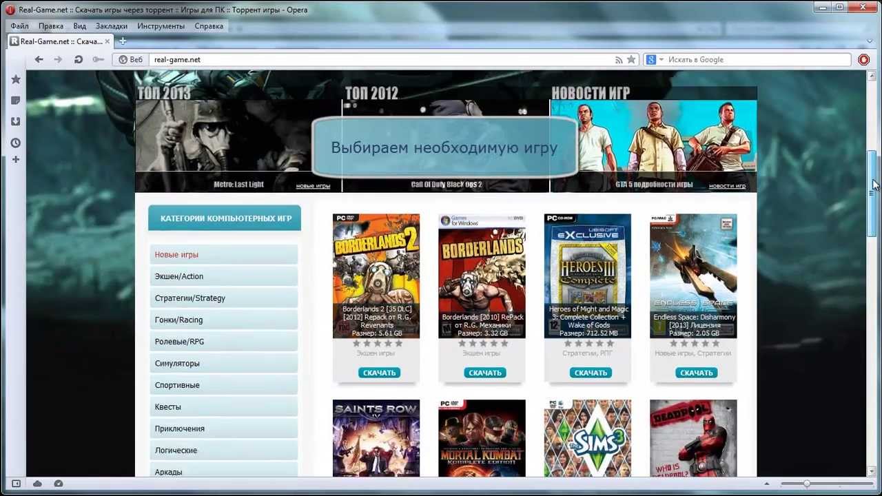
Task: Click the address bar with real-game.net
Action: 382,59
